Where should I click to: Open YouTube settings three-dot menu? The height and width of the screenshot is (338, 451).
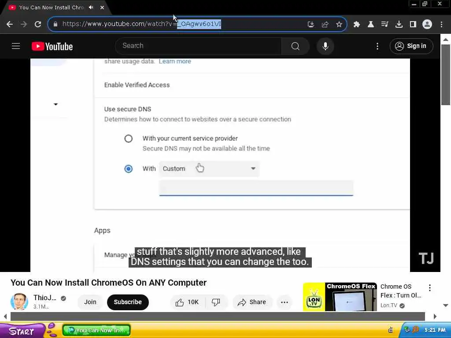(377, 46)
